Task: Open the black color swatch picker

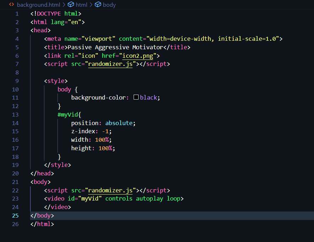Action: pyautogui.click(x=136, y=97)
